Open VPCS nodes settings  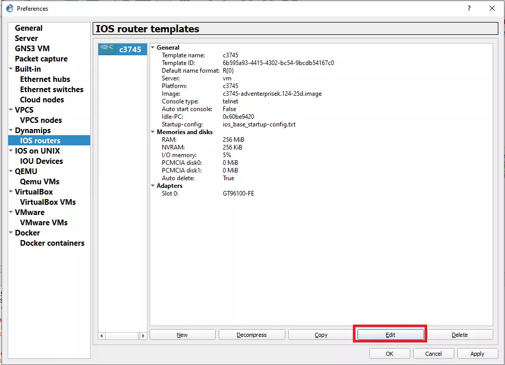[x=41, y=120]
